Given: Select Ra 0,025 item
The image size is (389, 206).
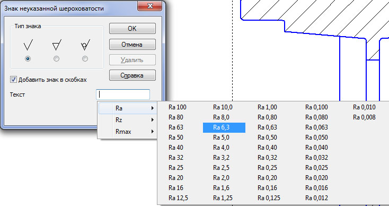Looking at the screenshot, I should [316, 168].
